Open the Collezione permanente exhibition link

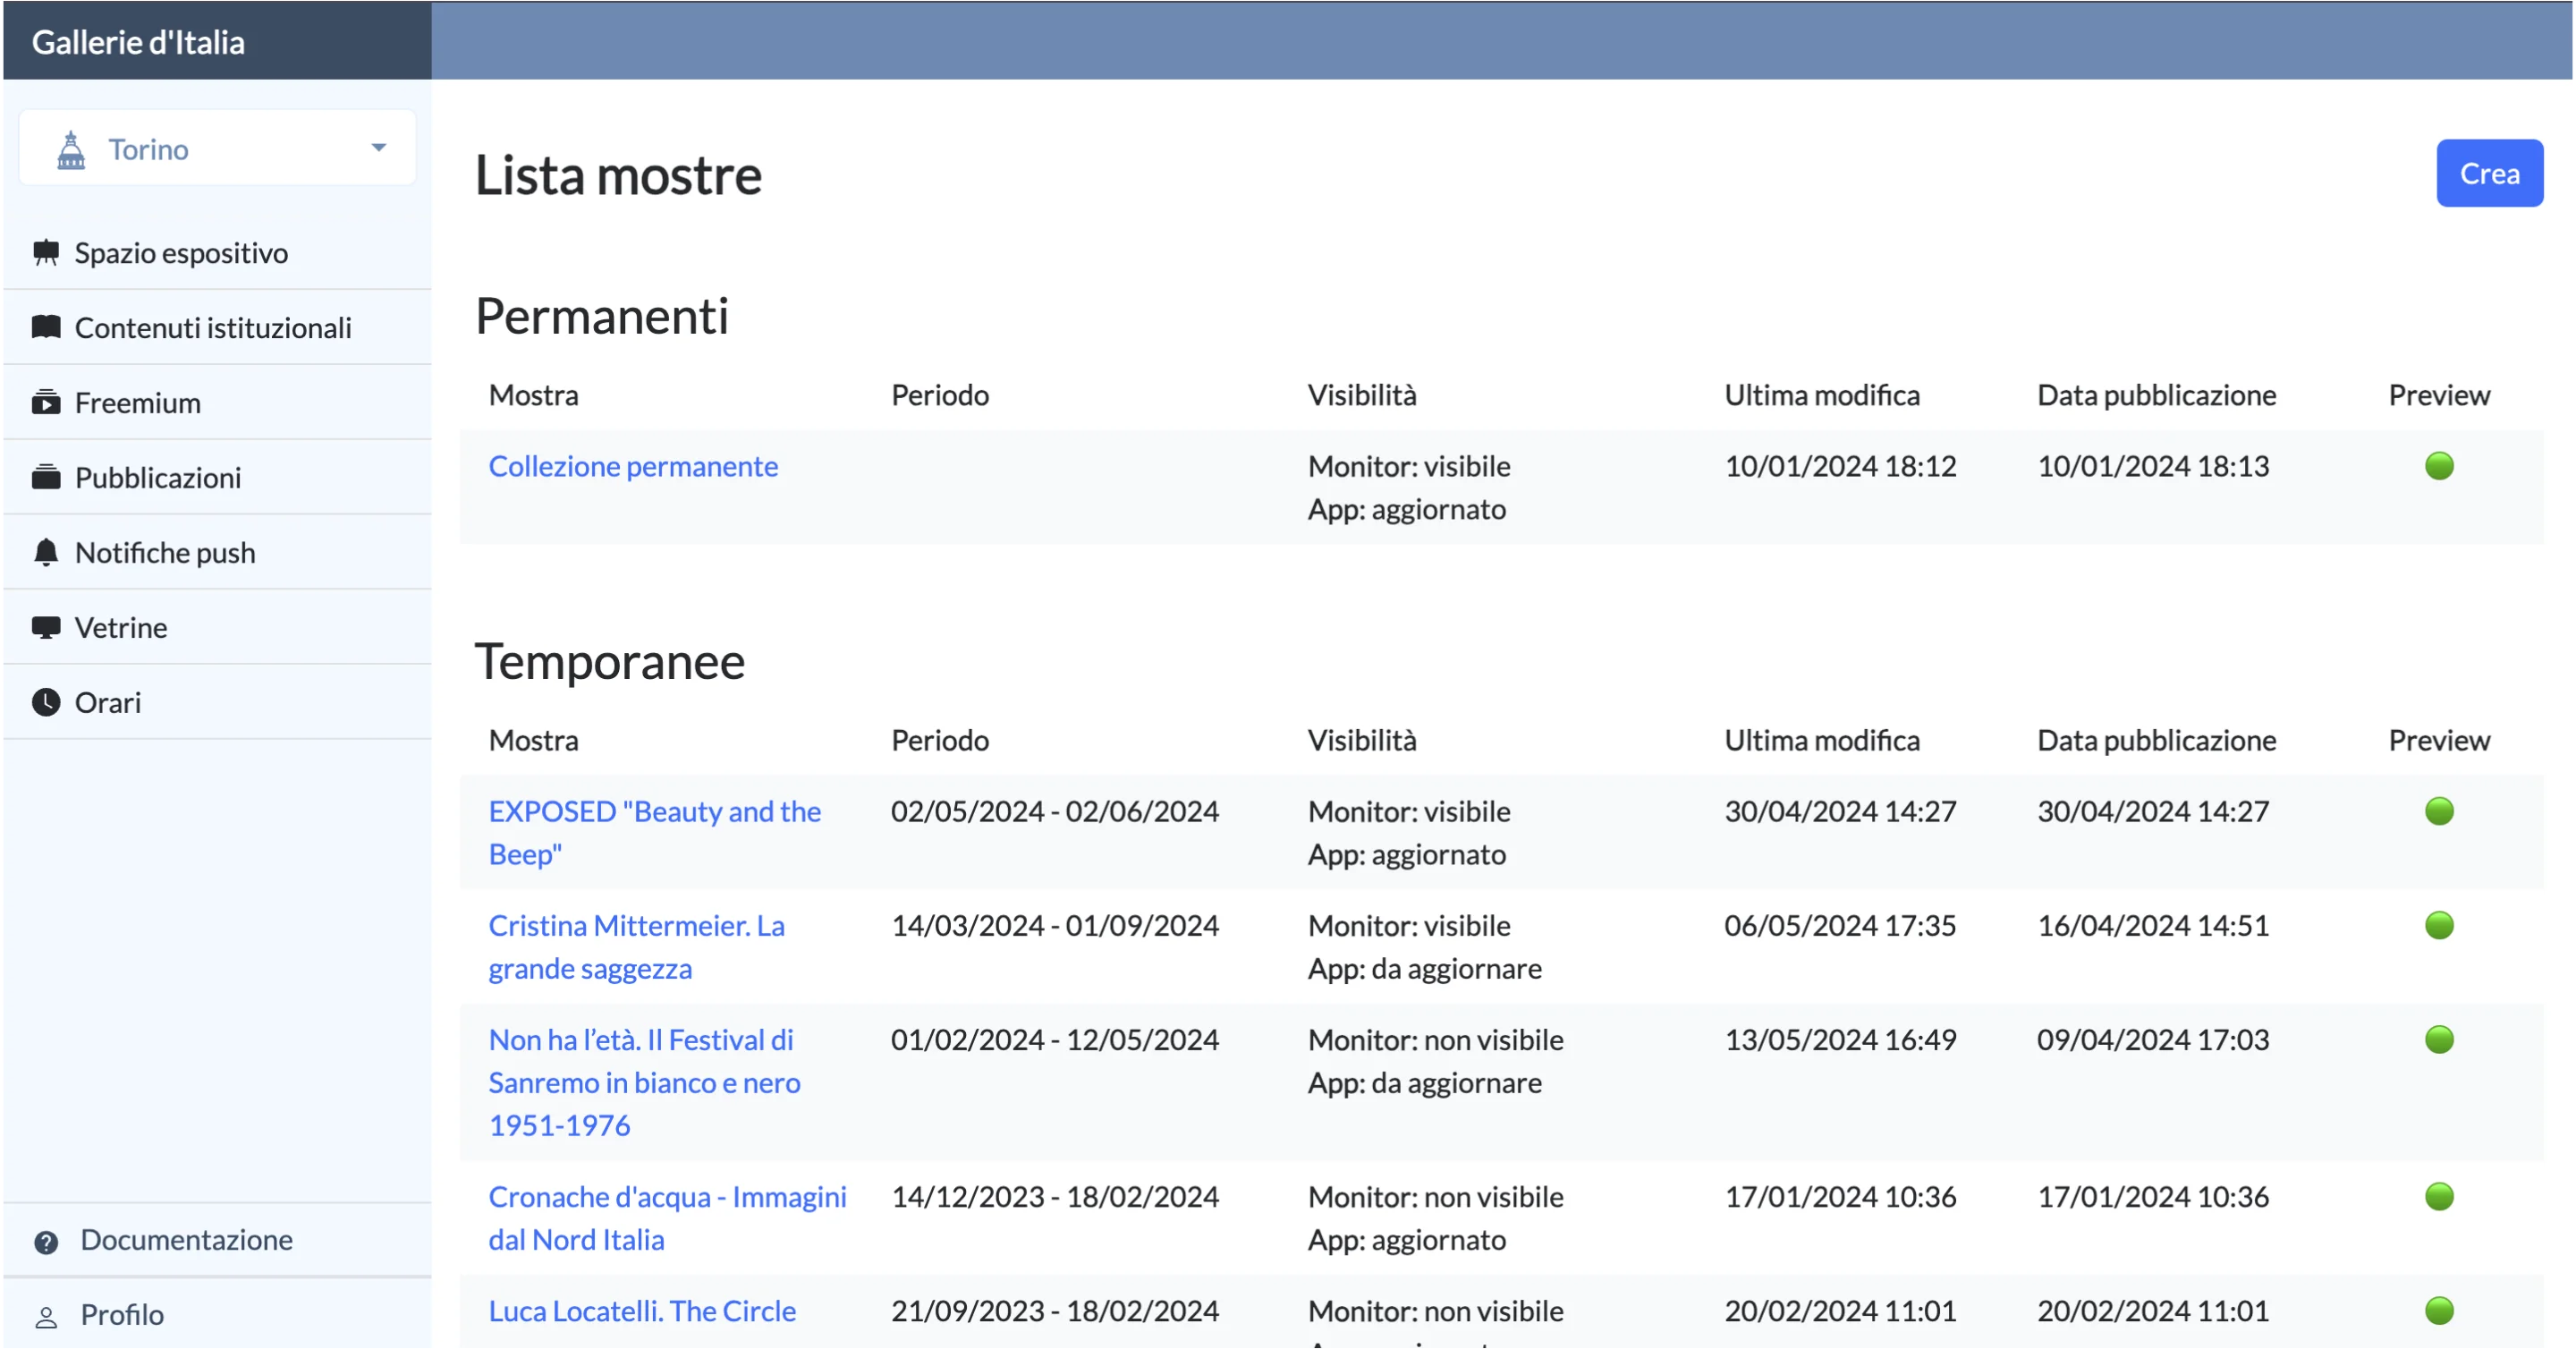pyautogui.click(x=632, y=466)
